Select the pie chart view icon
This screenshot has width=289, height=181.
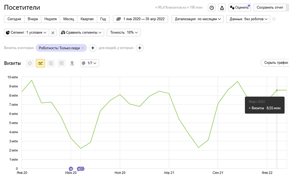coord(30,63)
